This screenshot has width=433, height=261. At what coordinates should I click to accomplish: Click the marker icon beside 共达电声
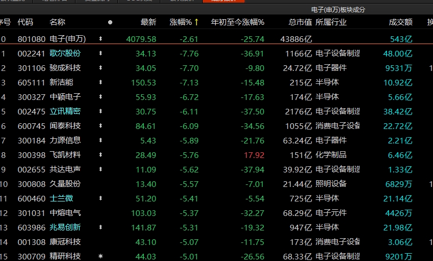tap(100, 169)
